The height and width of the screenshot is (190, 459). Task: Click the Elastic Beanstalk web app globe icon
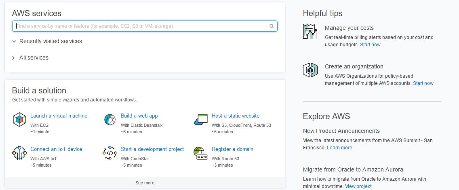click(x=110, y=120)
